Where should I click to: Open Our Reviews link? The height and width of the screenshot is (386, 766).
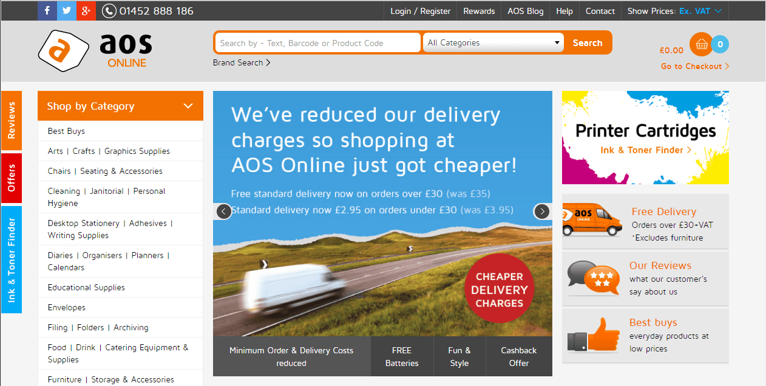point(660,265)
